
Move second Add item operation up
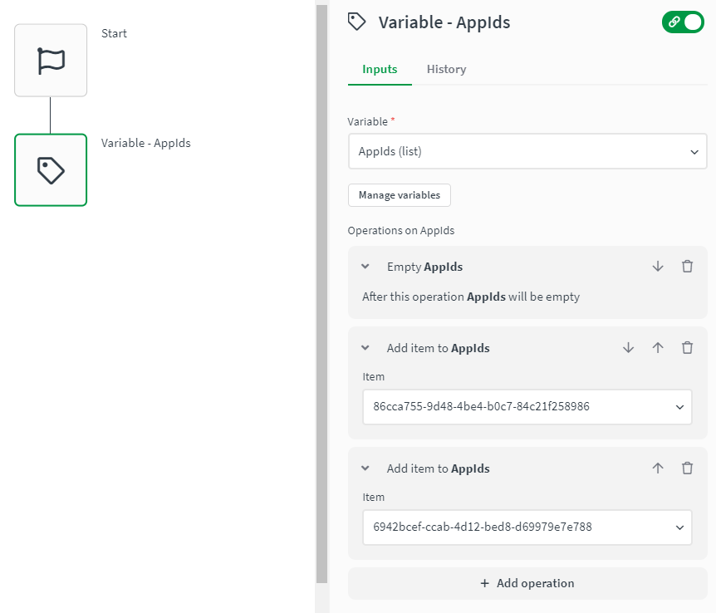coord(658,468)
